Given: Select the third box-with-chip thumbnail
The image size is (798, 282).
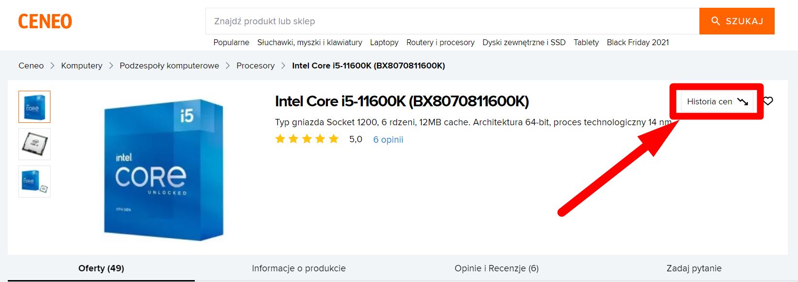Looking at the screenshot, I should click(34, 182).
